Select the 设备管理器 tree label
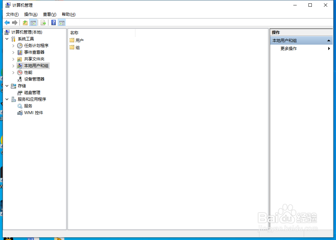 34,79
